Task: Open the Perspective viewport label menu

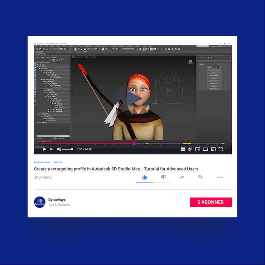Action: point(76,57)
